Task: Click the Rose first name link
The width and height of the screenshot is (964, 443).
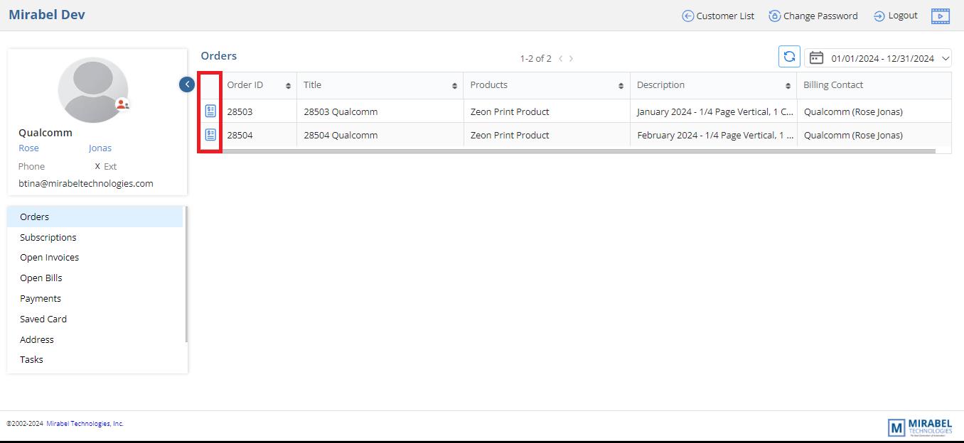Action: point(28,148)
